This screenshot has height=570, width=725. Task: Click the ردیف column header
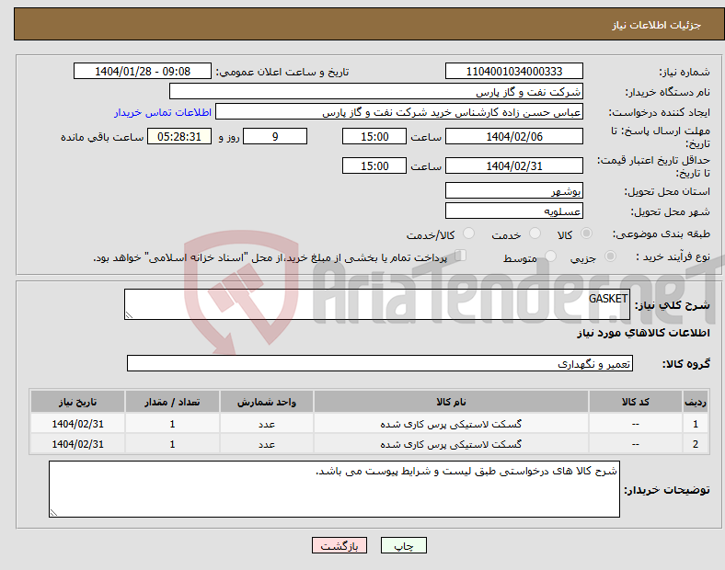coord(696,402)
